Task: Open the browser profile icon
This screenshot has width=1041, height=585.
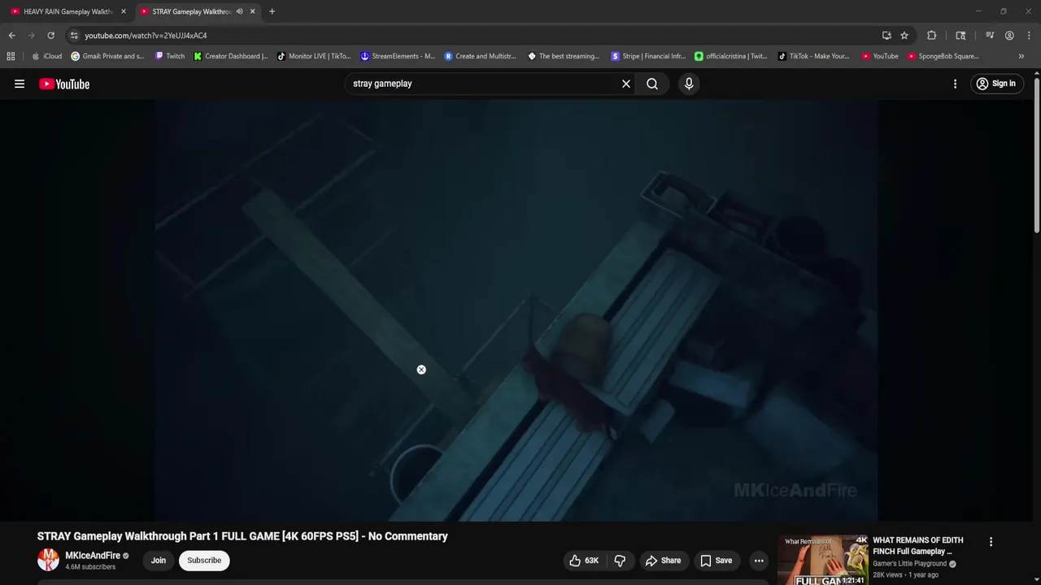Action: pyautogui.click(x=1009, y=36)
